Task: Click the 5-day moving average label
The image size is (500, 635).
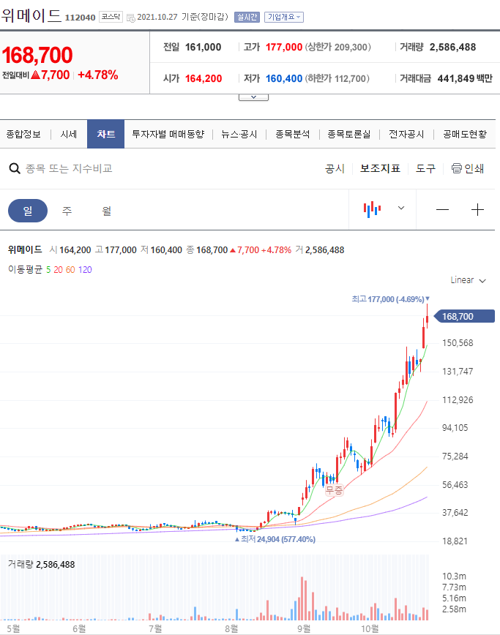Action: pyautogui.click(x=48, y=270)
